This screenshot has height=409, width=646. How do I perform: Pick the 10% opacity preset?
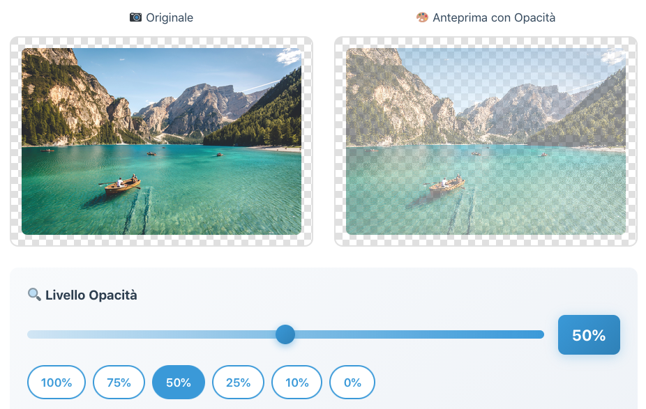296,383
